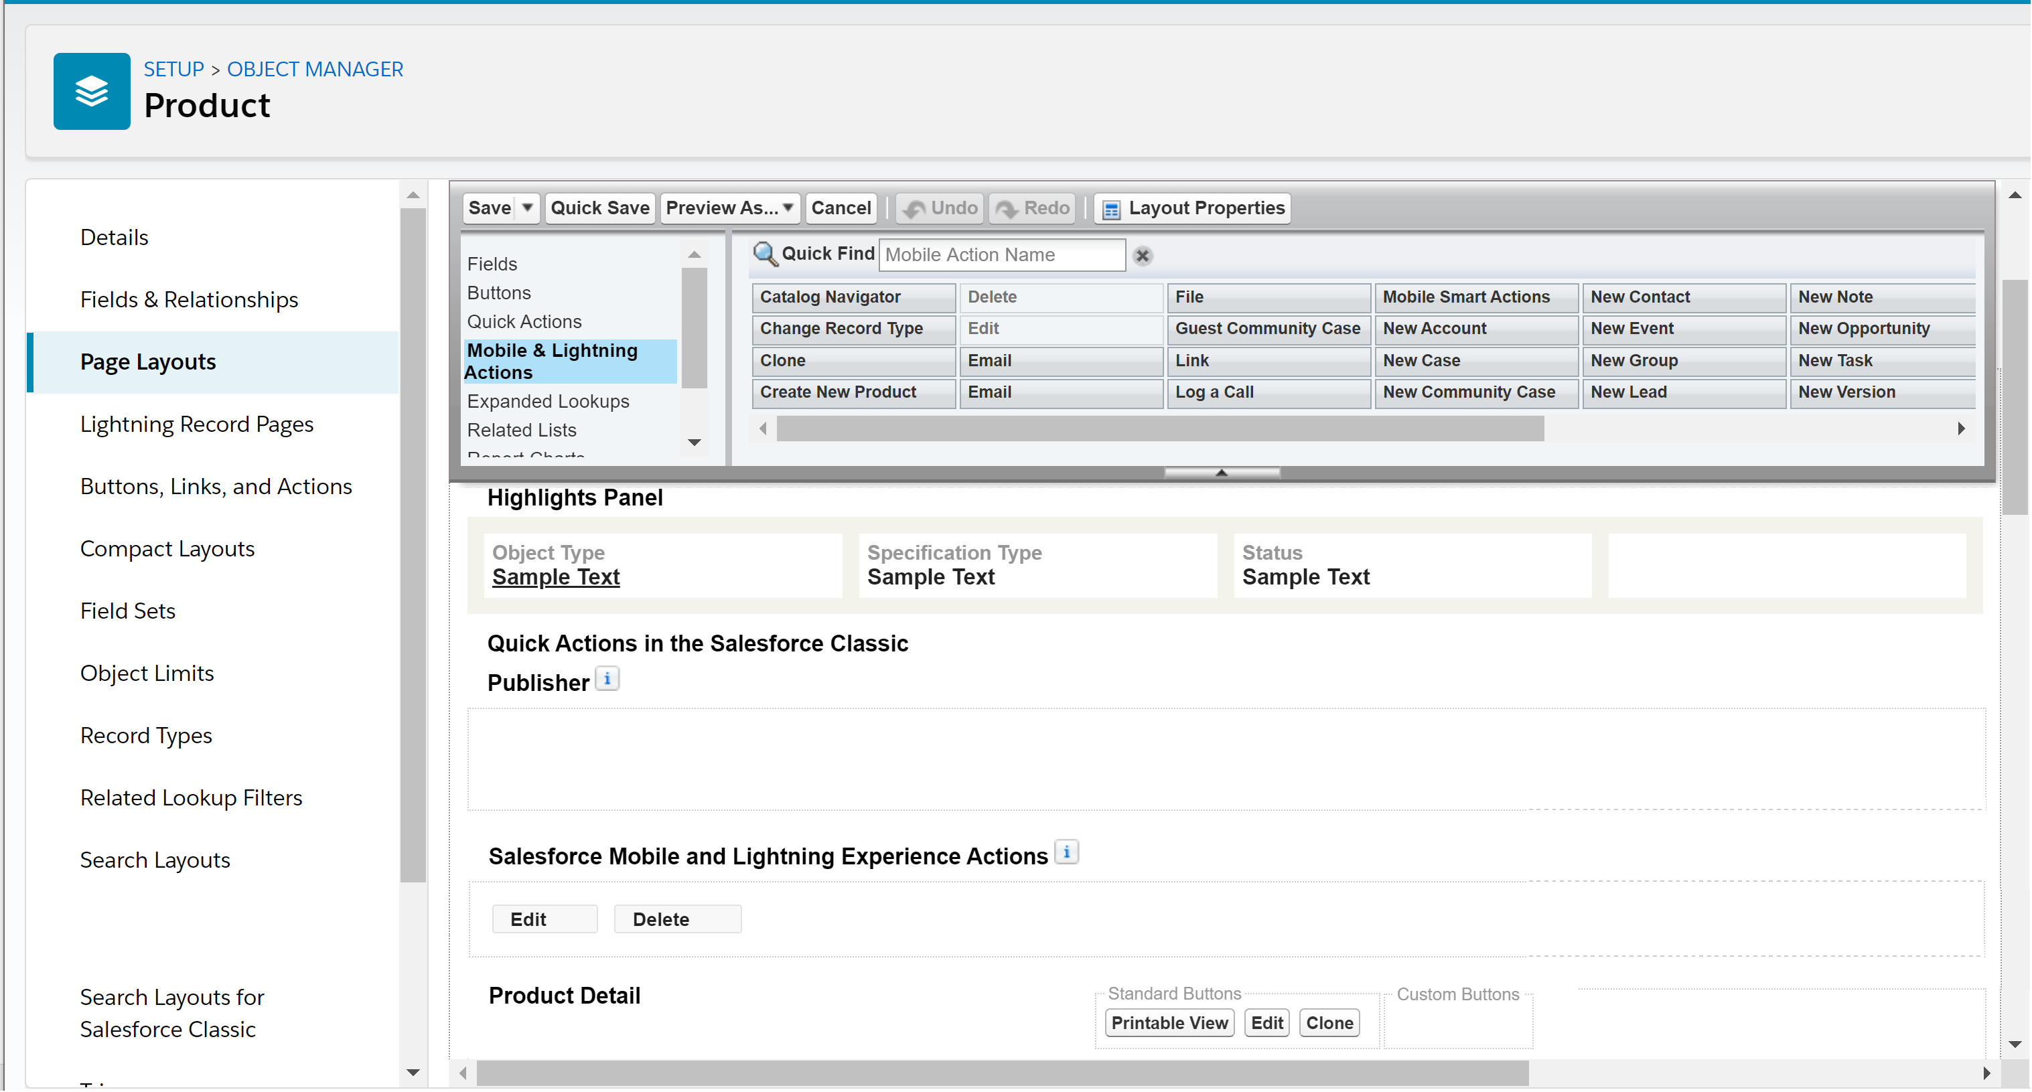The height and width of the screenshot is (1092, 2032).
Task: Select the Related Lists palette category
Action: 522,430
